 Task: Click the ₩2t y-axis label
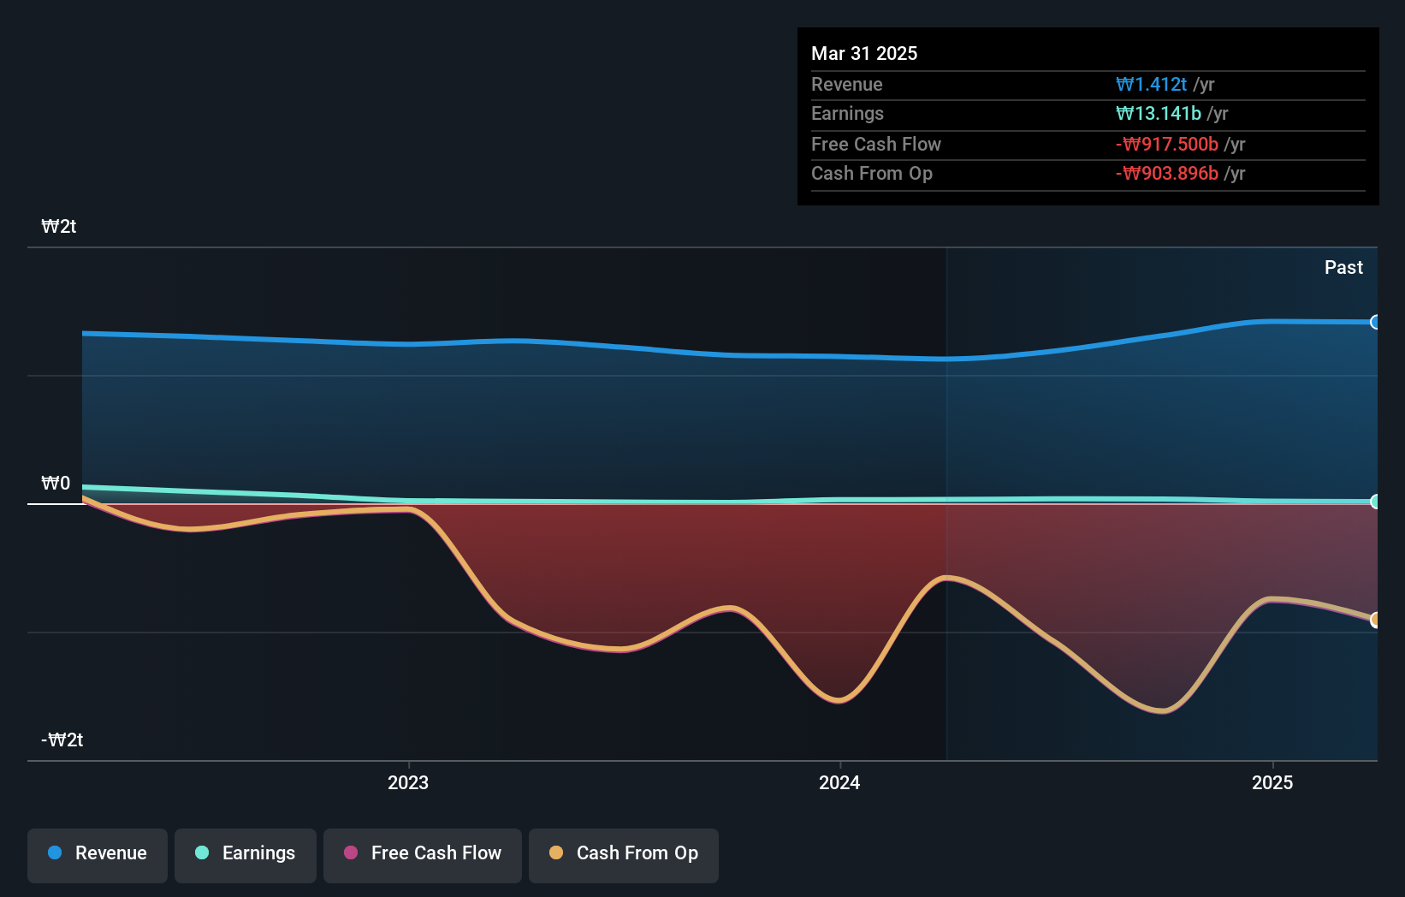pos(59,226)
